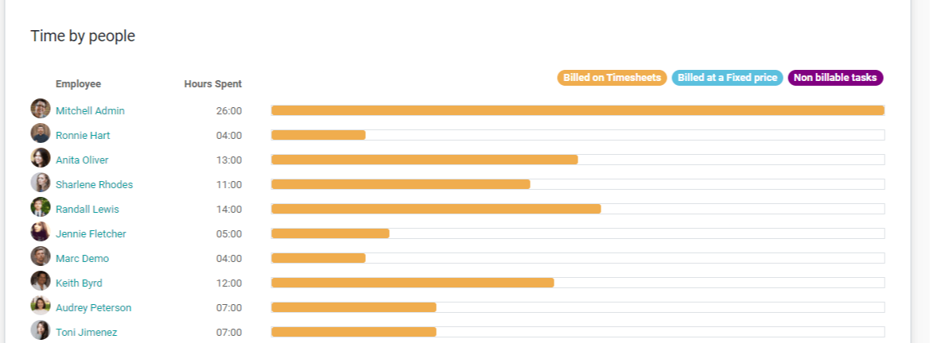Click Sharlene Rhodes' avatar image
930x343 pixels.
[41, 183]
